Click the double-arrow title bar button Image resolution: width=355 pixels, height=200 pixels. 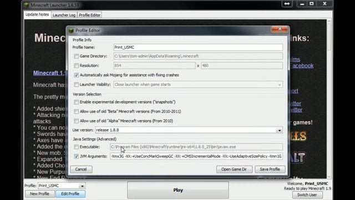click(x=287, y=4)
